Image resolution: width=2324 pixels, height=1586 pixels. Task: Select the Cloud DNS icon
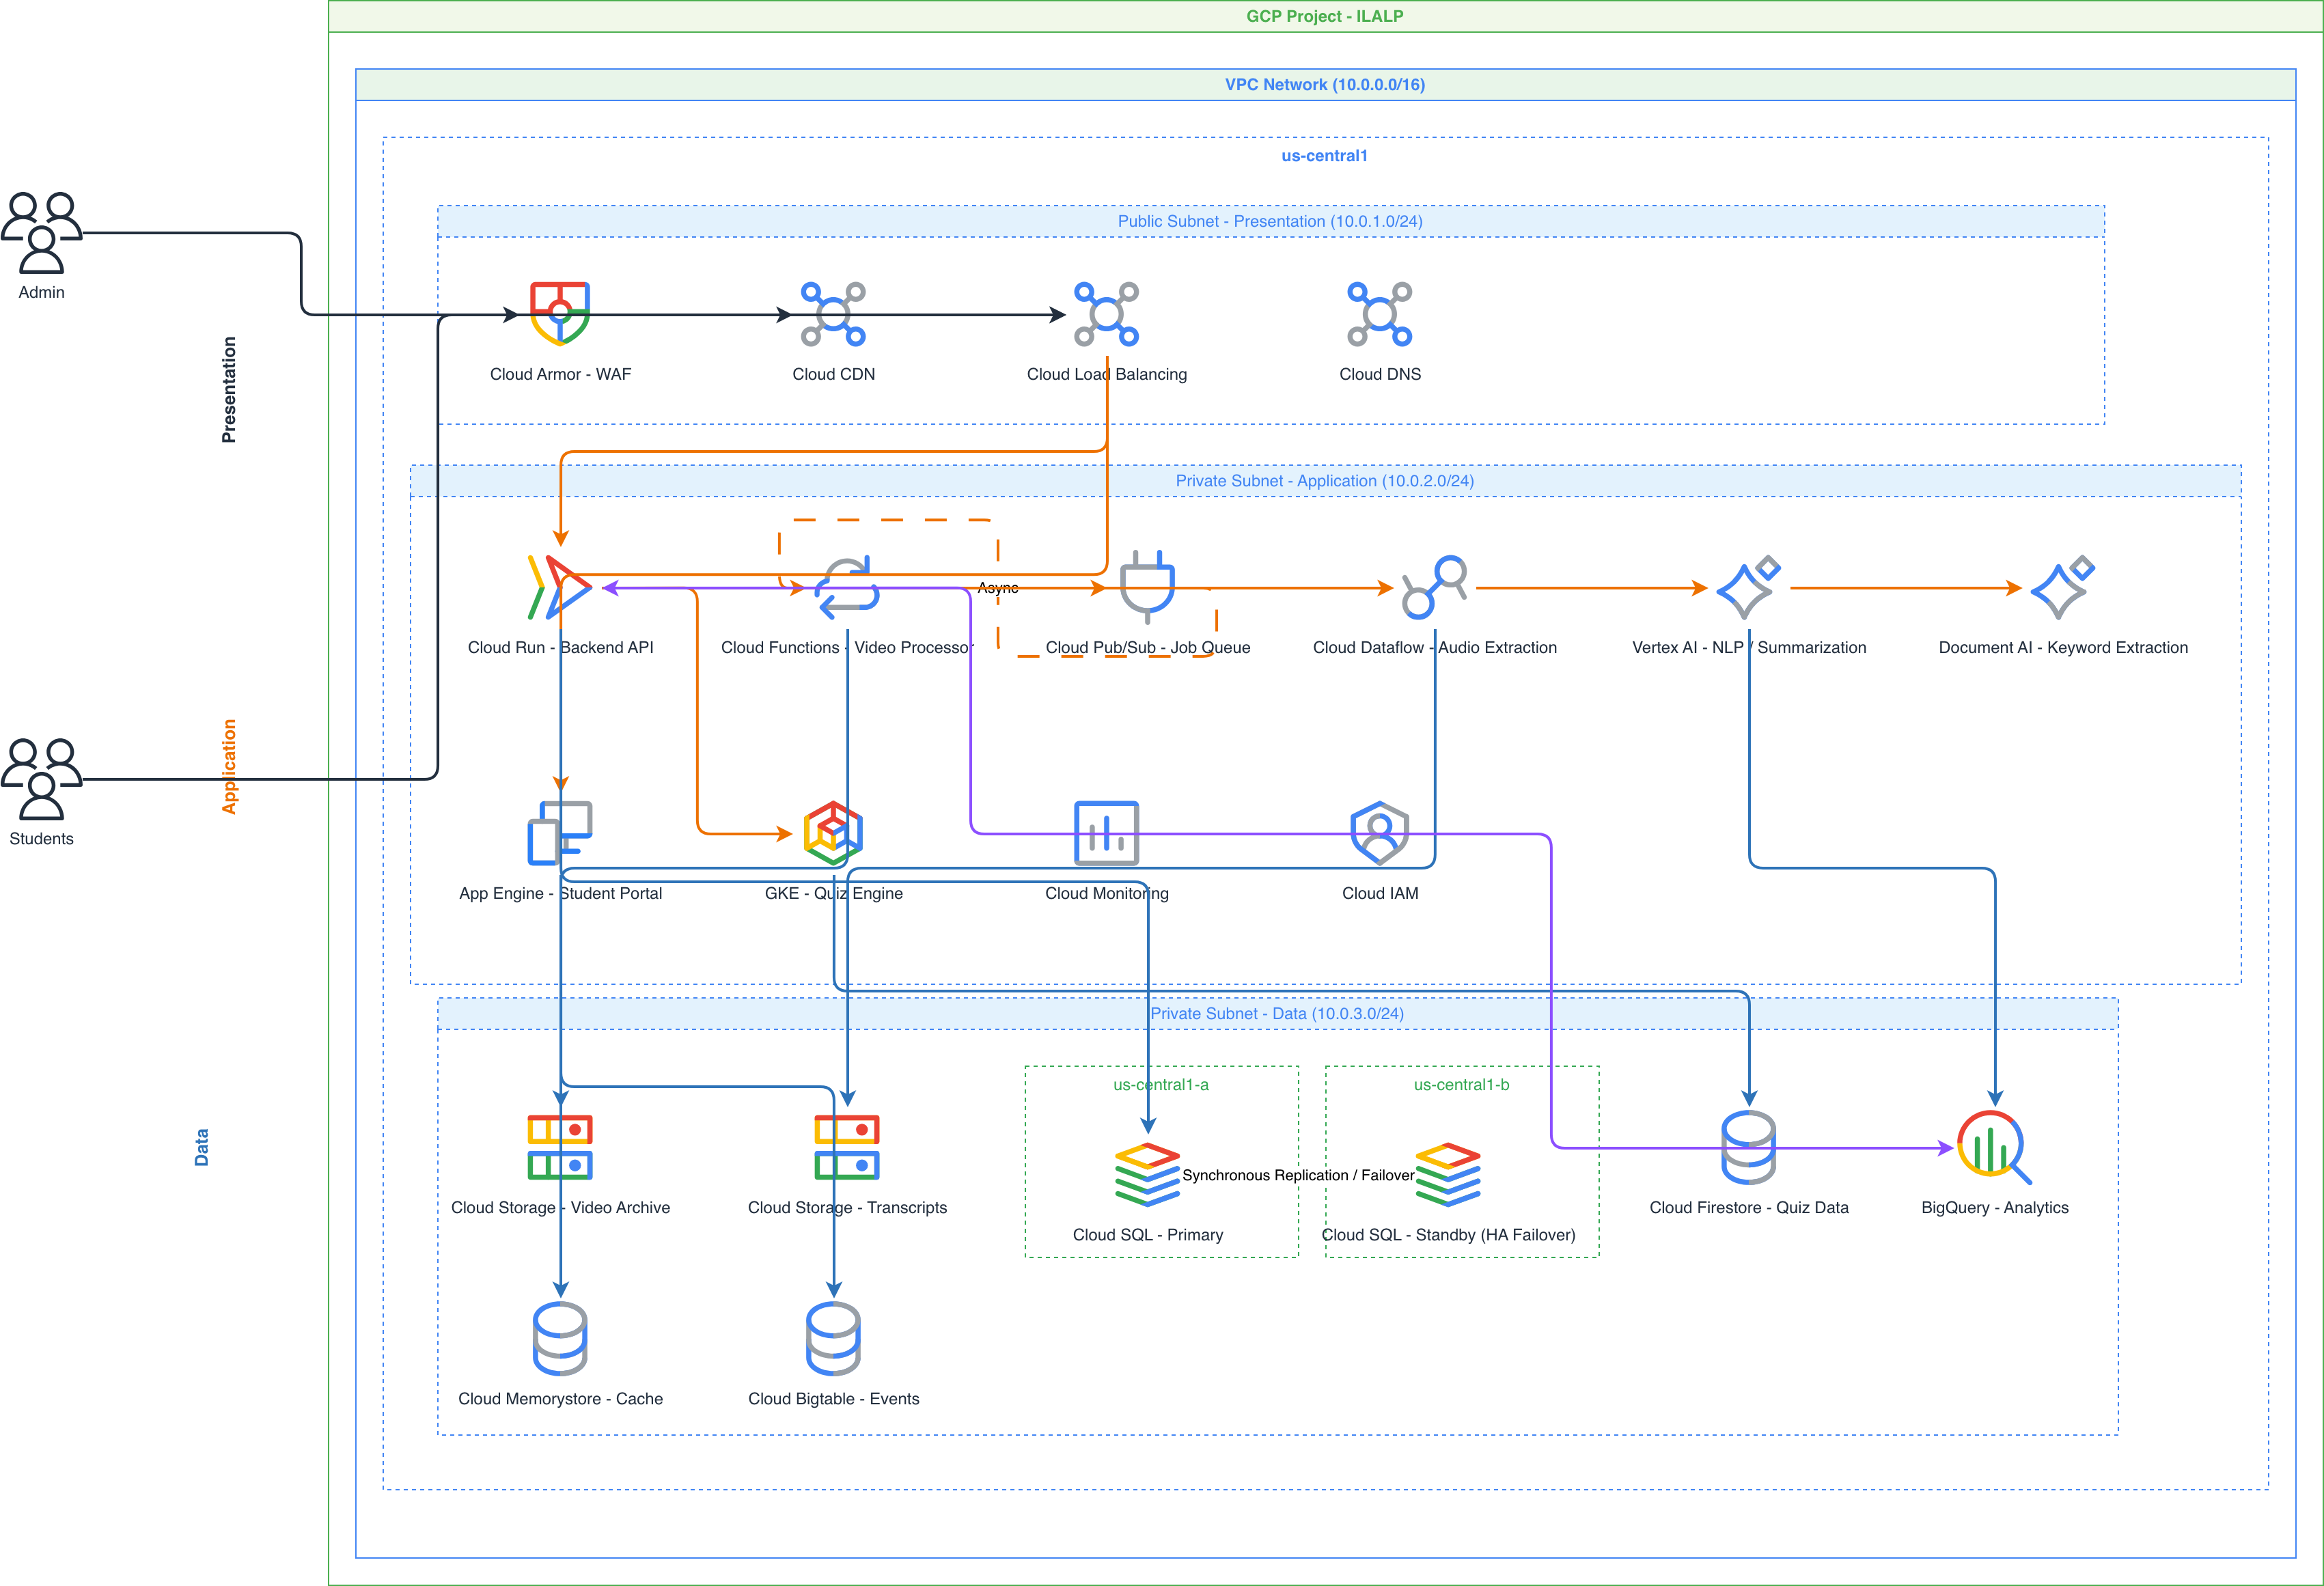pos(1379,314)
